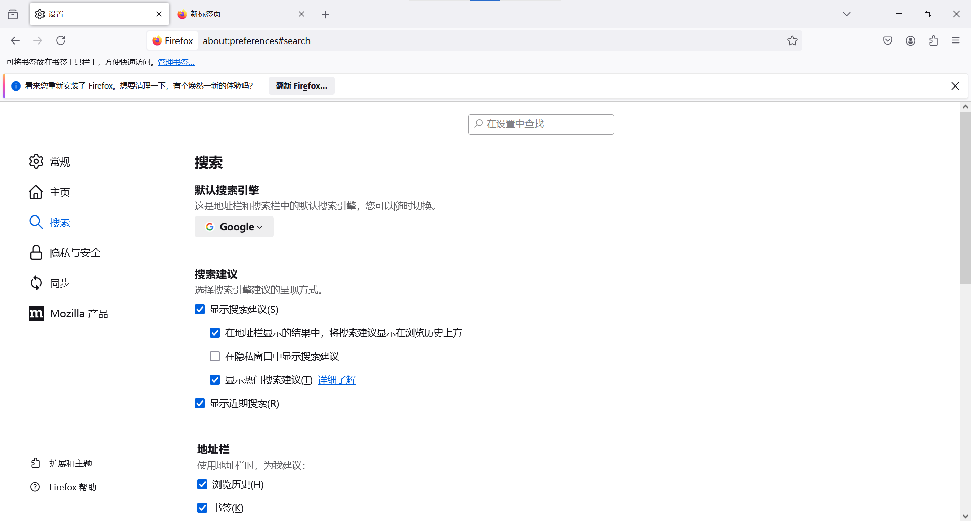Screen dimensions: 971x521
Task: Uncheck 显示搜索建议 checkbox
Action: 200,309
